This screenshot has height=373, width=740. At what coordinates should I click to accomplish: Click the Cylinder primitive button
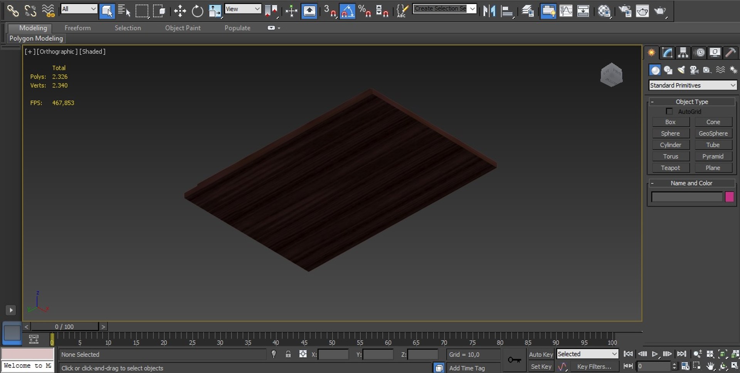pos(671,145)
